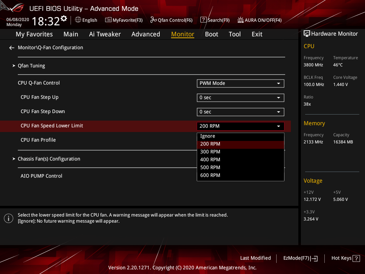This screenshot has width=365, height=274.
Task: Click the back arrow beside Monitor\Q-Fan Configuration
Action: pos(12,48)
